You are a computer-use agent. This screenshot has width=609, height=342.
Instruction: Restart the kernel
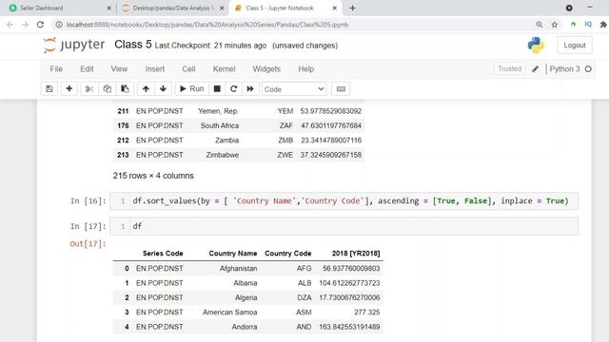233,88
